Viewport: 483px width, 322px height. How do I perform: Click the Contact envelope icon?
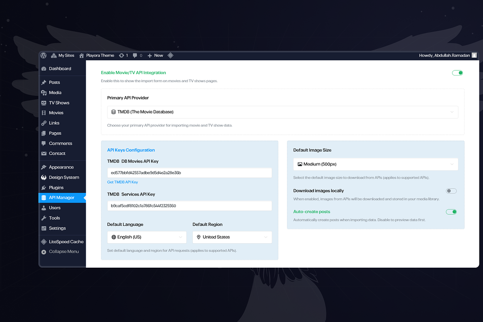pos(44,154)
